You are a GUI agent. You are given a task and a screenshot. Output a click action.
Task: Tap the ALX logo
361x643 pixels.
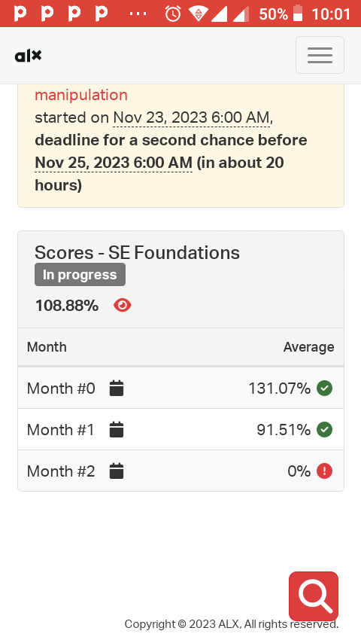point(29,56)
